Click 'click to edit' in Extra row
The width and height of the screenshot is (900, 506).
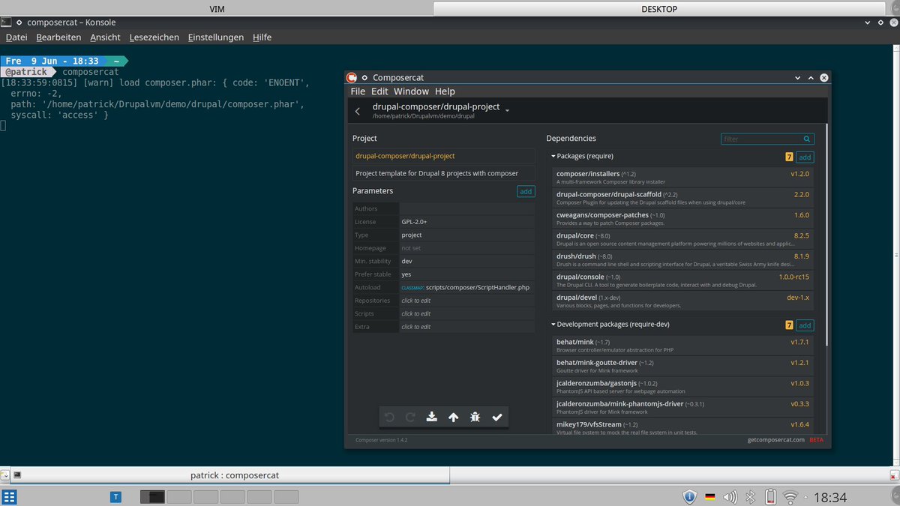[x=416, y=327]
